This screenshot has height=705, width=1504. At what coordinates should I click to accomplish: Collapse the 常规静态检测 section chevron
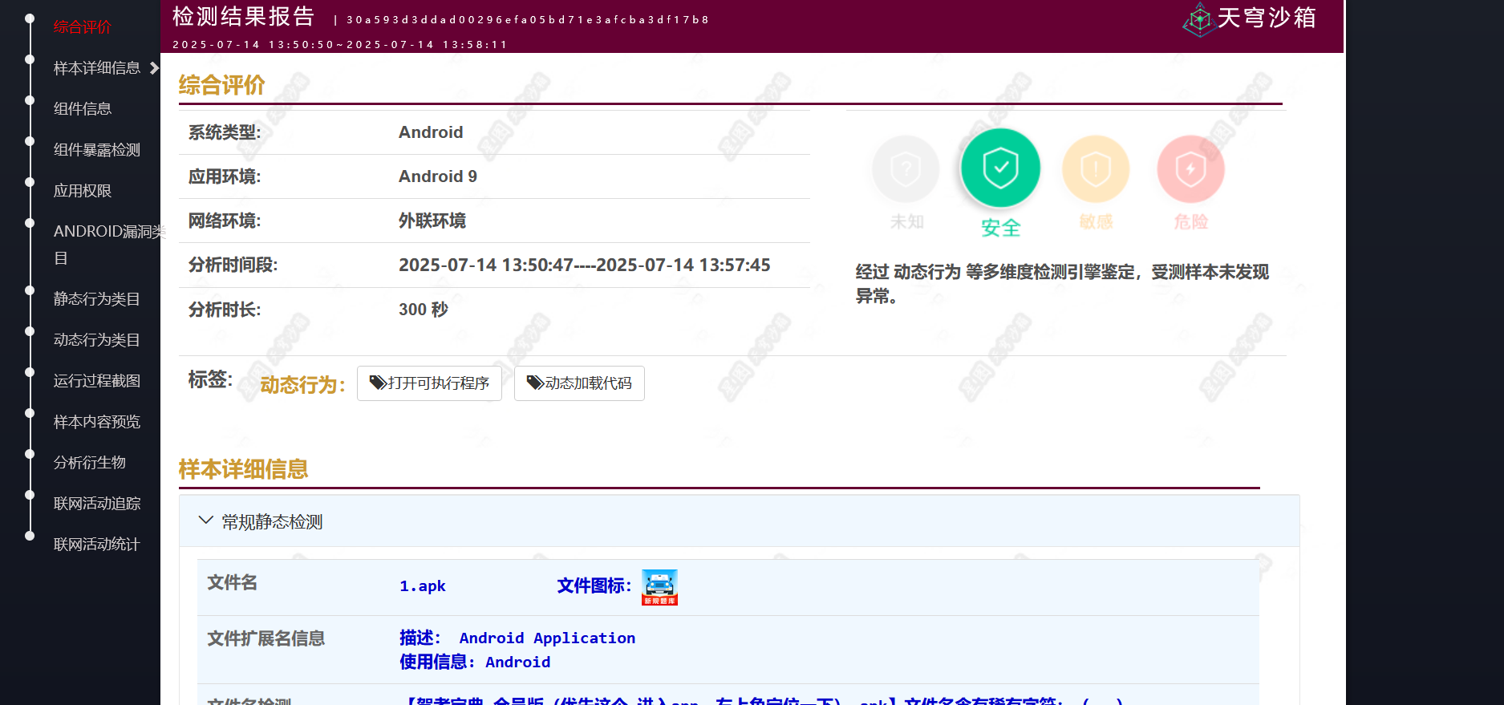tap(205, 521)
